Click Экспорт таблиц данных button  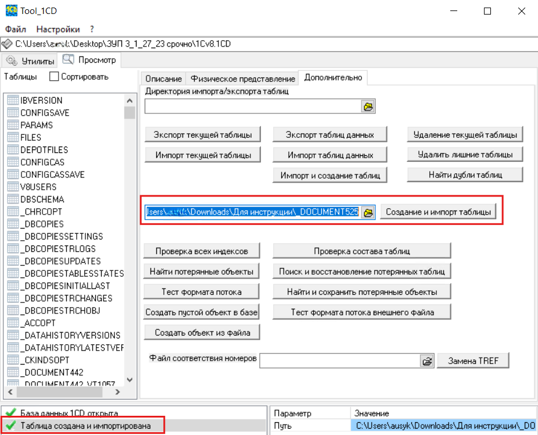[330, 134]
